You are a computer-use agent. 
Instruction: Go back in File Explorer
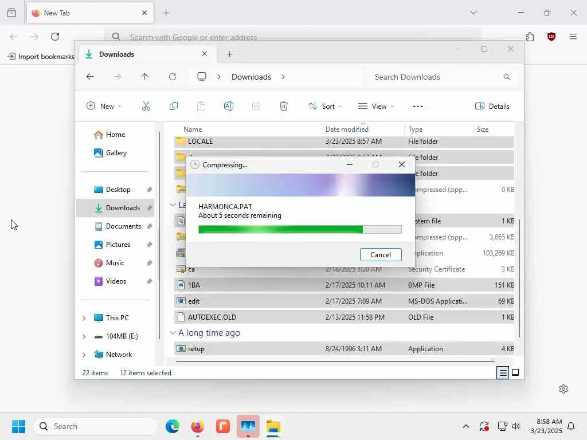tap(90, 77)
